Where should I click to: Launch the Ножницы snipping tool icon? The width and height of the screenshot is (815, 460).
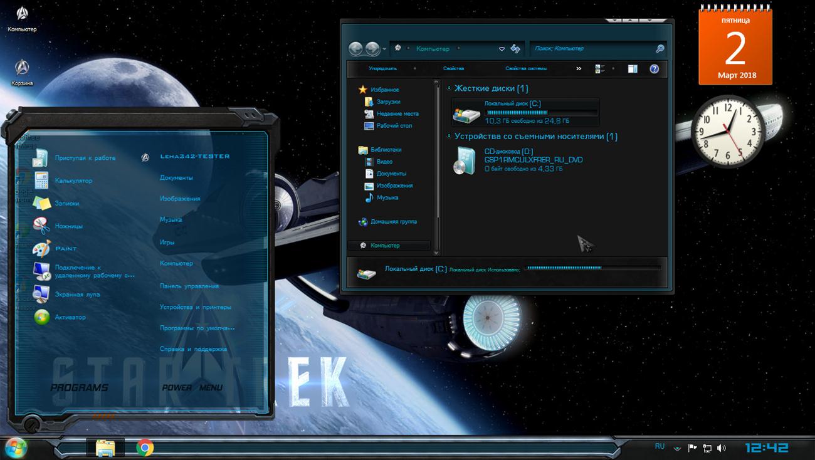pyautogui.click(x=41, y=226)
